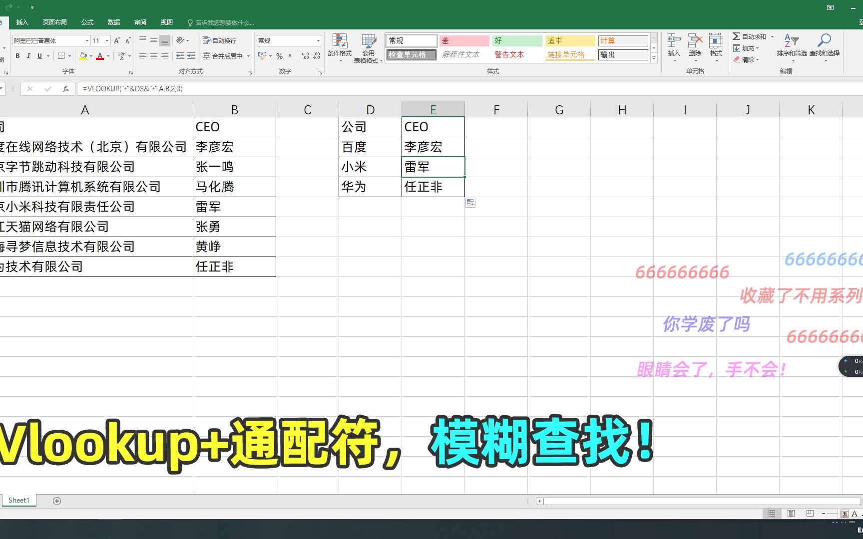Image resolution: width=863 pixels, height=539 pixels.
Task: Set top vertical alignment
Action: click(x=143, y=40)
